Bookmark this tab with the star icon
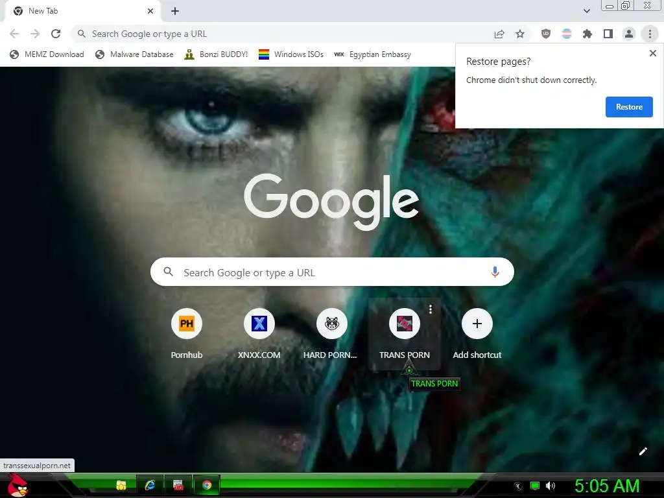The height and width of the screenshot is (498, 664). pos(520,34)
